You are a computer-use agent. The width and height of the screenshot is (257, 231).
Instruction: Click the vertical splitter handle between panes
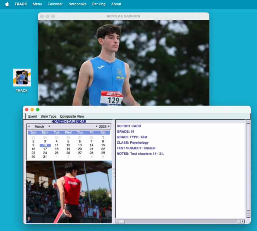tap(114, 172)
